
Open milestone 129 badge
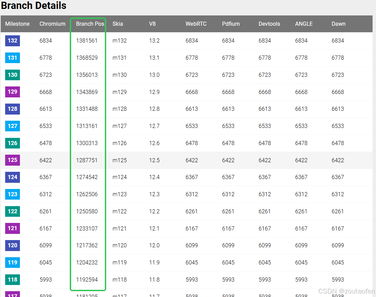click(x=12, y=92)
